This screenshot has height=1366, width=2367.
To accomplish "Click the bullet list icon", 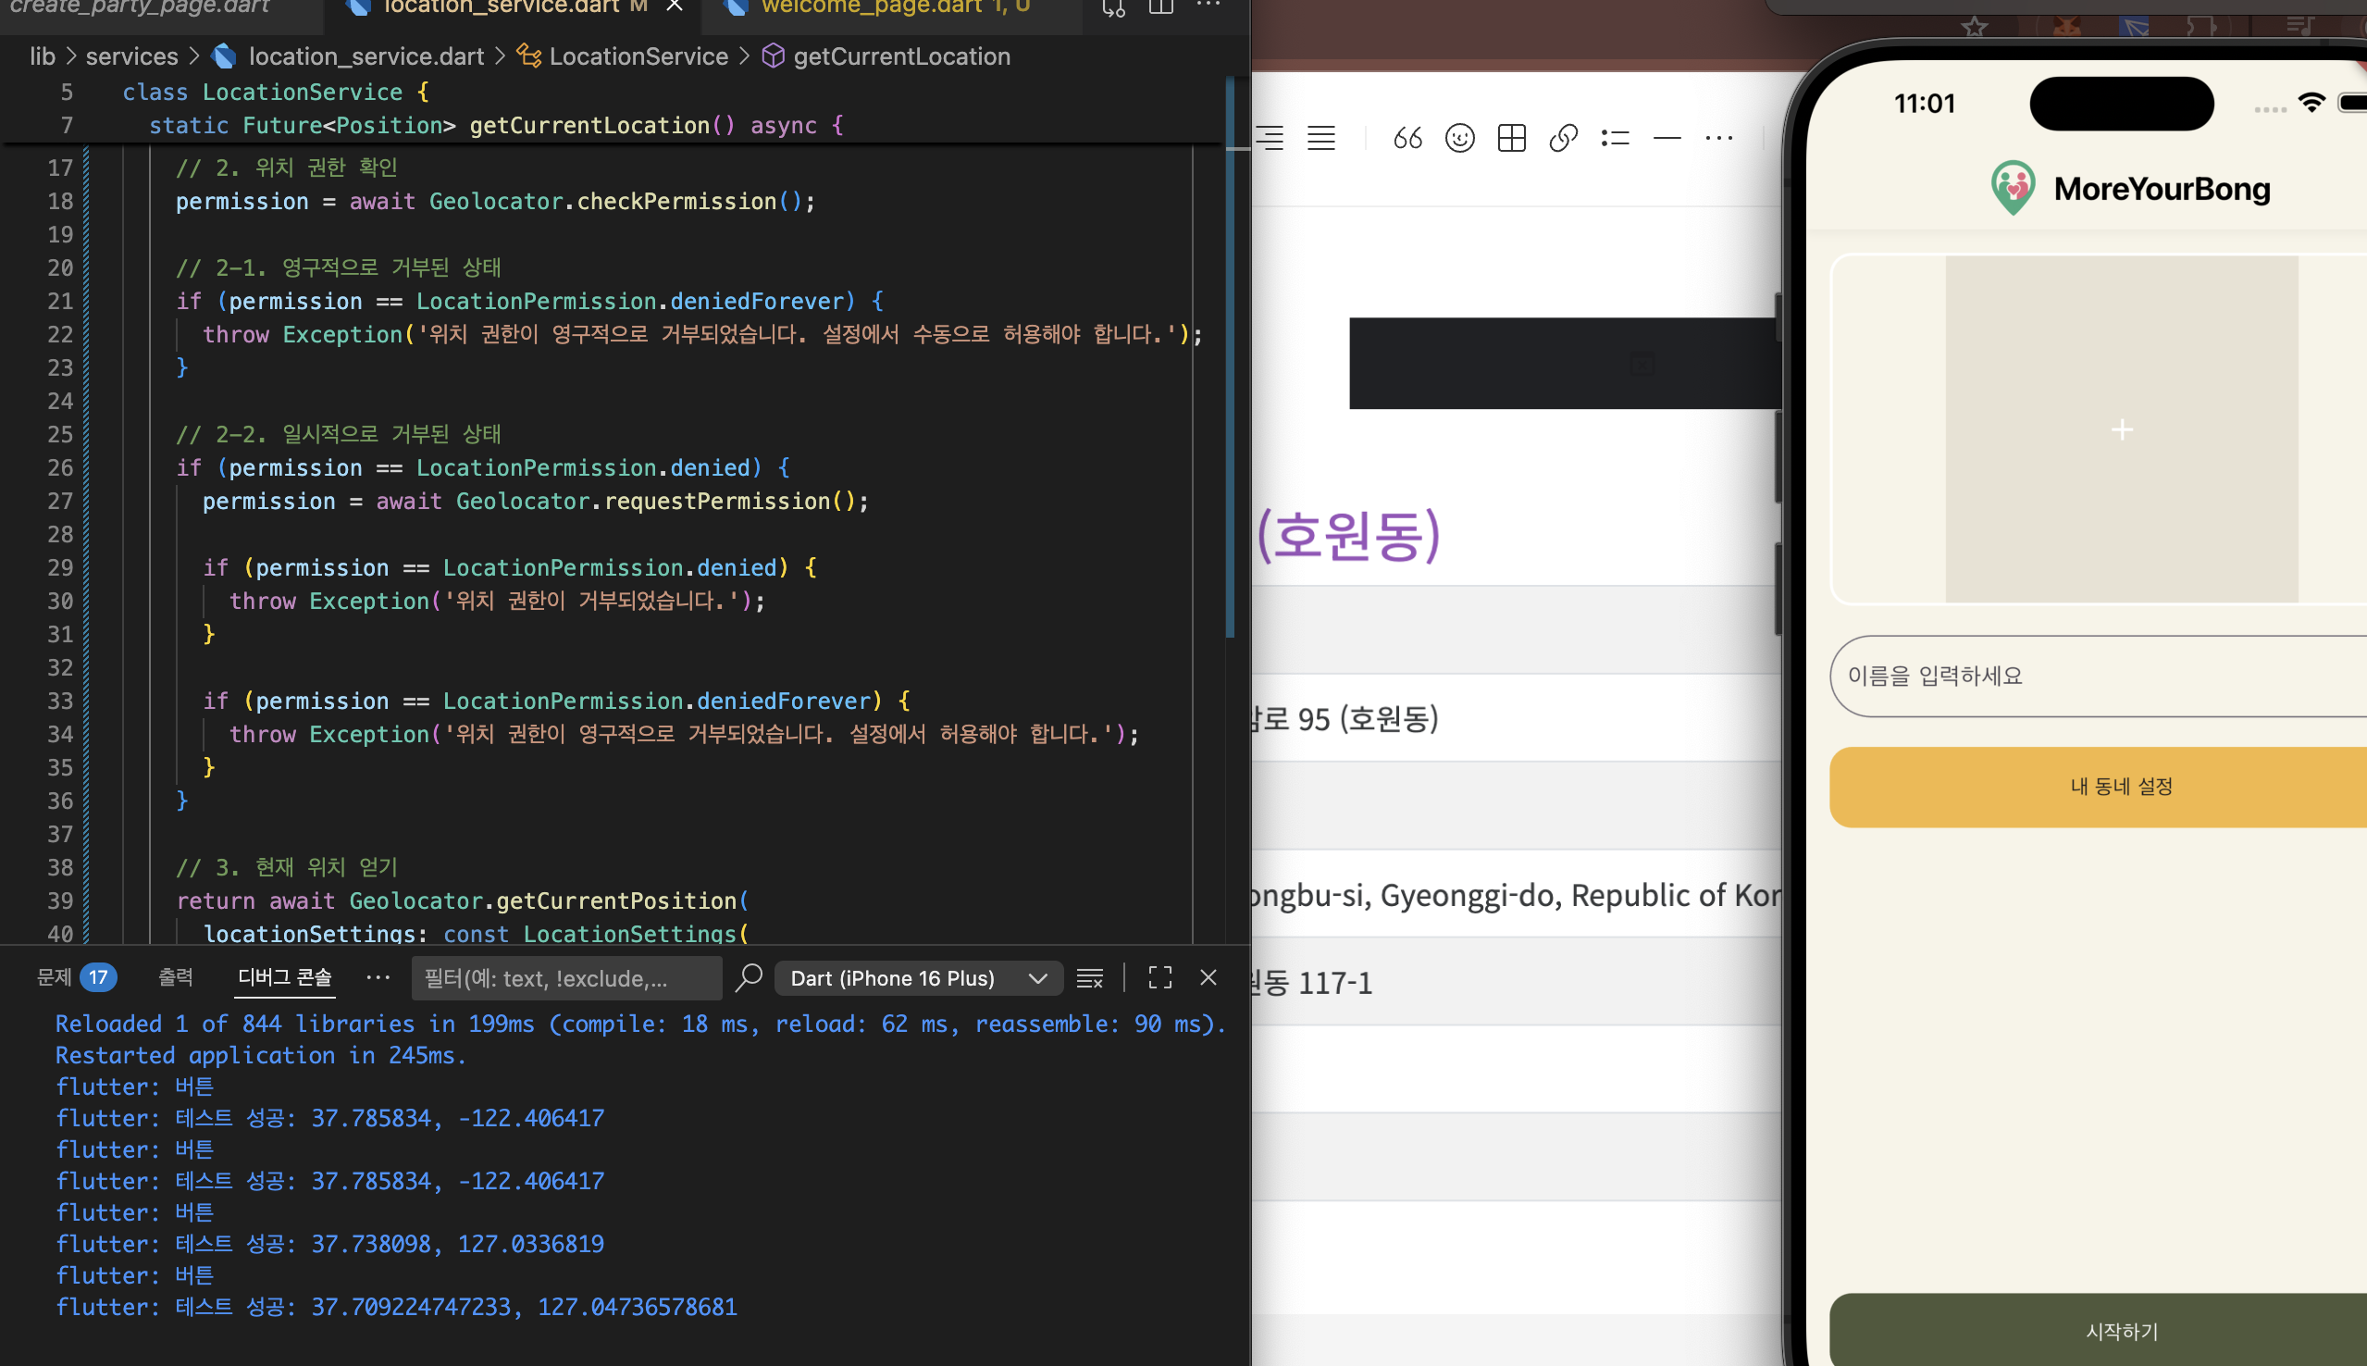I will point(1615,139).
